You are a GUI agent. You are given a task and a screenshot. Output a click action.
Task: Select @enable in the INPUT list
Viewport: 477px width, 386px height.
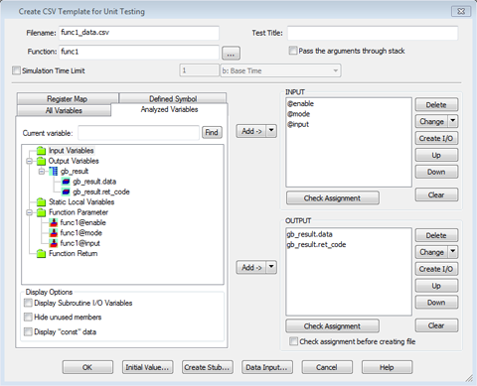(301, 104)
